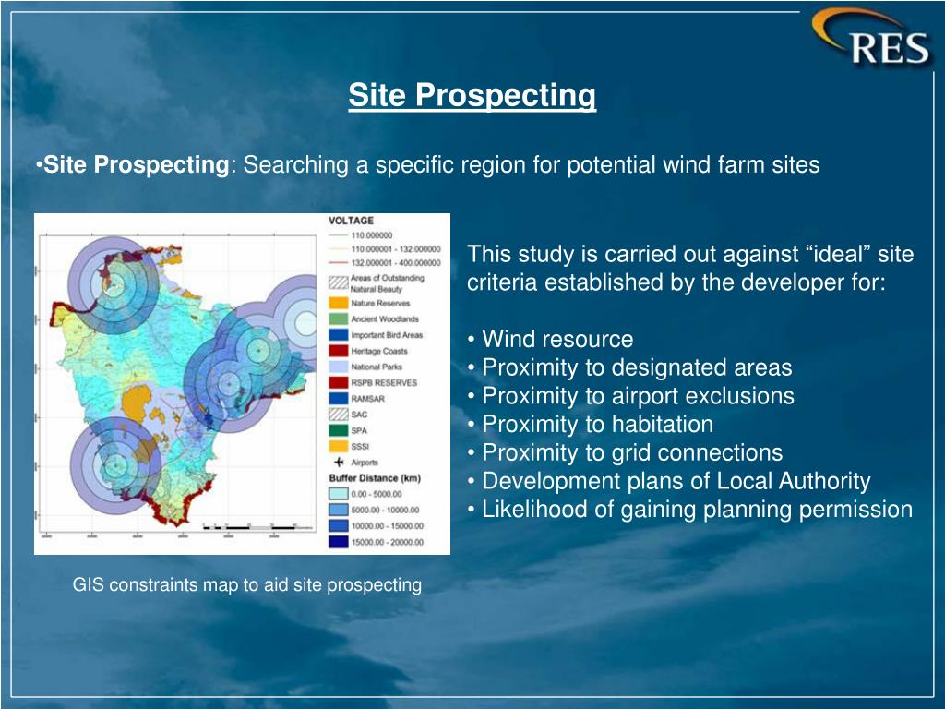Click the National Parks pale swatch
This screenshot has width=945, height=709.
pos(339,367)
